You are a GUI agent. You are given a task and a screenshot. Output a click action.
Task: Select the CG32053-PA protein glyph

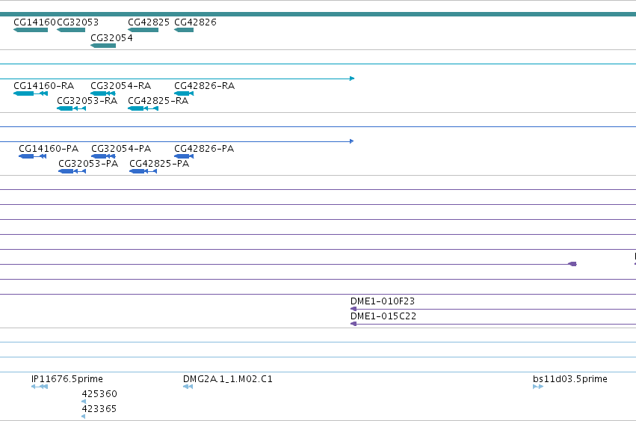point(72,171)
